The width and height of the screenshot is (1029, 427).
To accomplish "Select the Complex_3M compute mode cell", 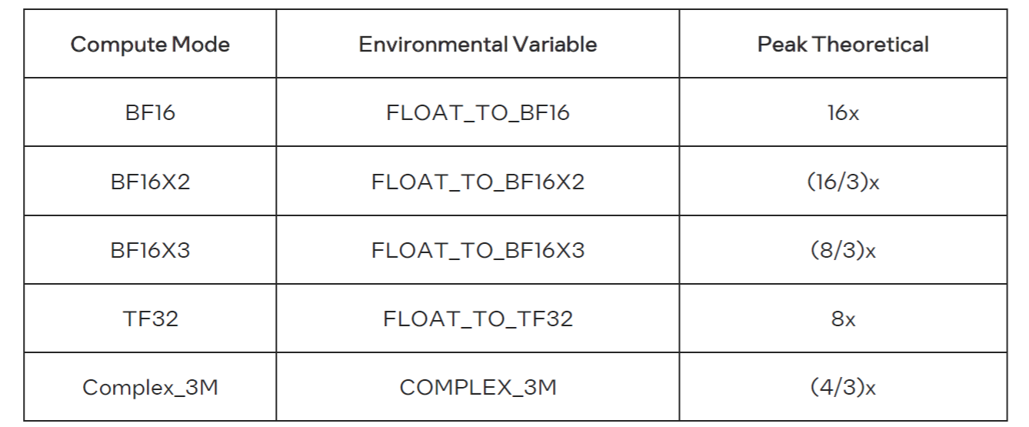I will [x=150, y=387].
